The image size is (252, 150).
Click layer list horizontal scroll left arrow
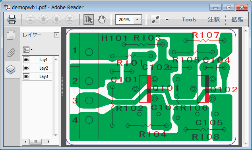pos(25,142)
